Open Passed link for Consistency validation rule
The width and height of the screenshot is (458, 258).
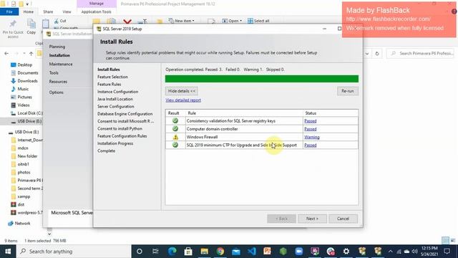point(310,121)
